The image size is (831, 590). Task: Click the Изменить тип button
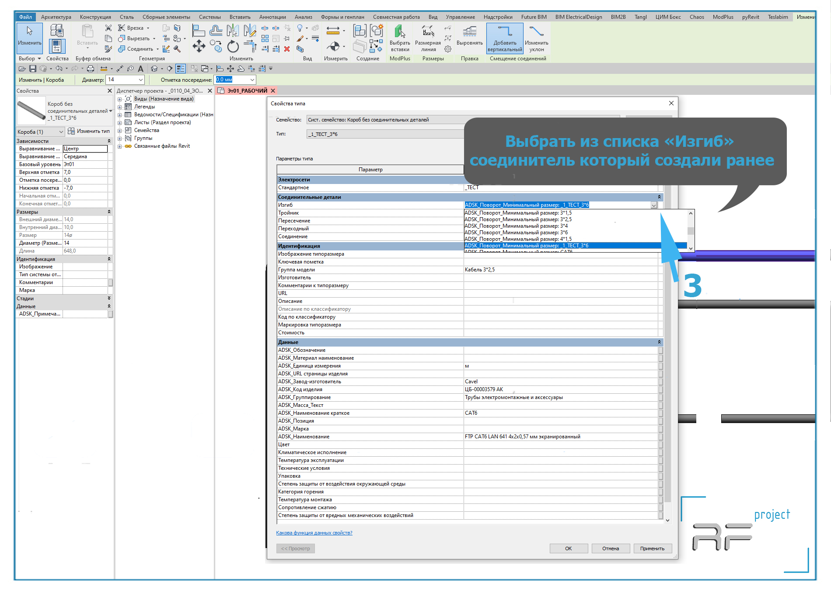tap(89, 131)
